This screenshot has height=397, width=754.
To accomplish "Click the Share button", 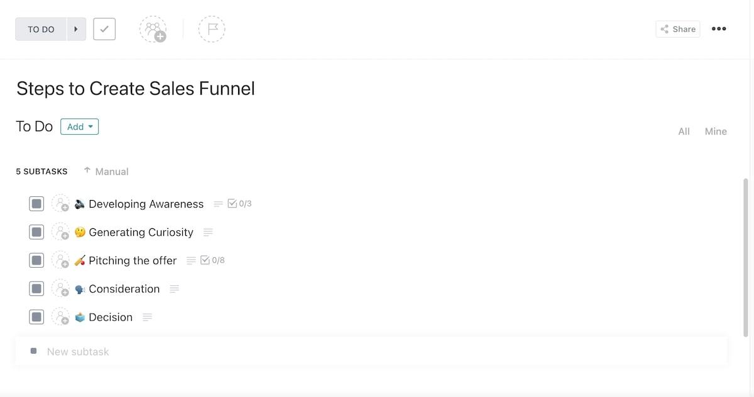I will 677,29.
